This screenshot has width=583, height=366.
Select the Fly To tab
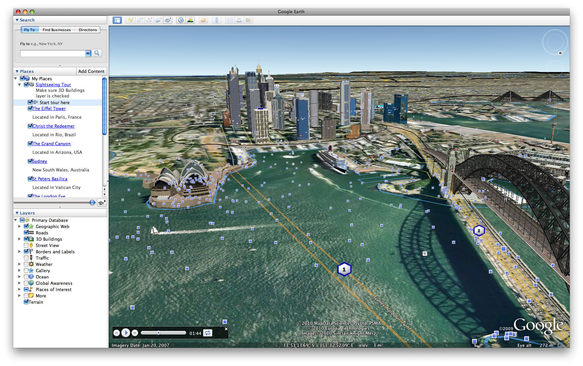click(x=29, y=30)
